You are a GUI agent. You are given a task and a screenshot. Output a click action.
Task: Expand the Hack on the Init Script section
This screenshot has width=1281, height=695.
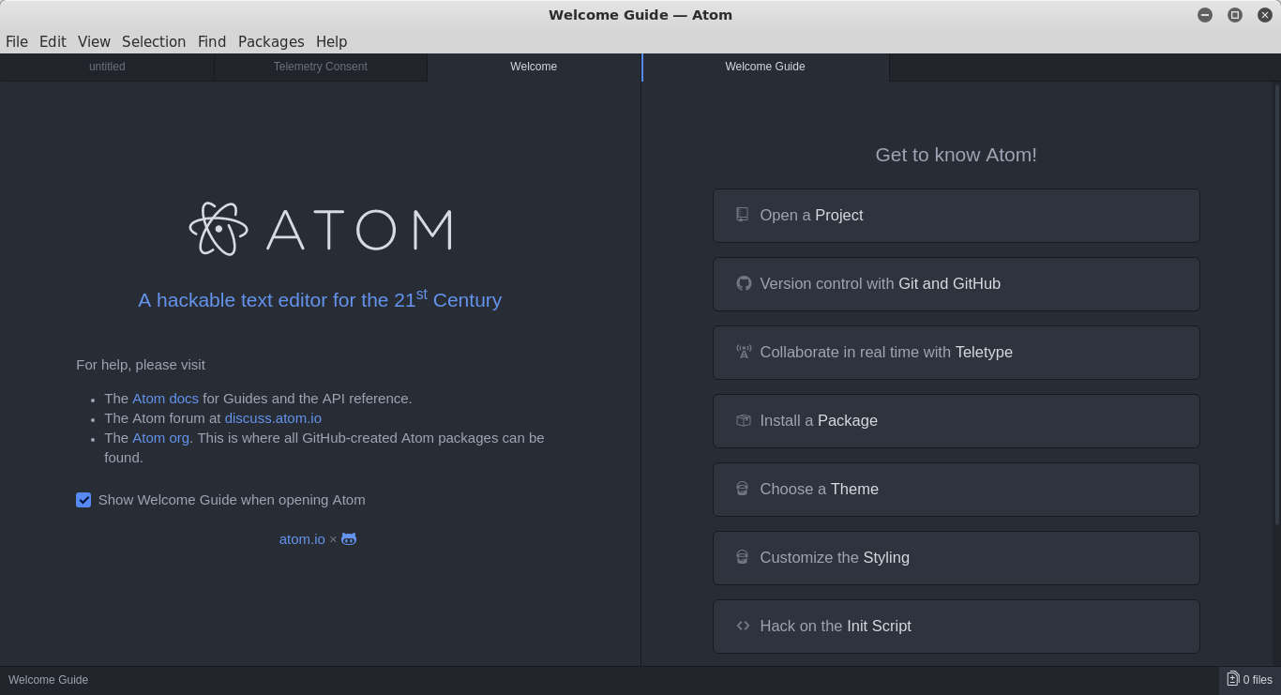[x=956, y=627]
